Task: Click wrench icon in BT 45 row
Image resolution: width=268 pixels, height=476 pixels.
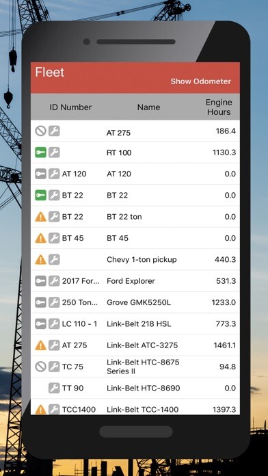Action: tap(54, 238)
